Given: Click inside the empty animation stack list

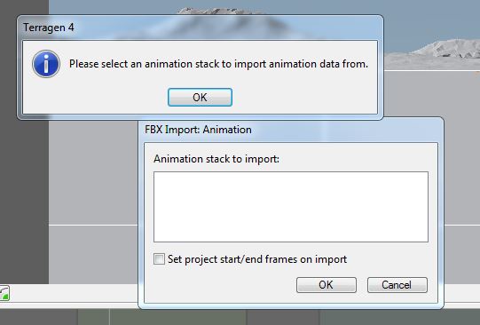Looking at the screenshot, I should 291,207.
